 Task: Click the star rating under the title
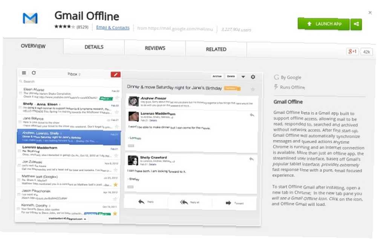point(65,26)
